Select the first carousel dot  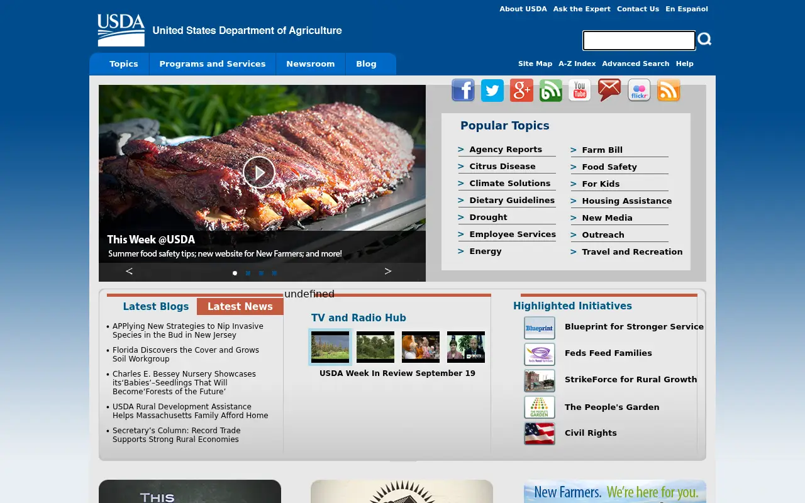pos(235,273)
